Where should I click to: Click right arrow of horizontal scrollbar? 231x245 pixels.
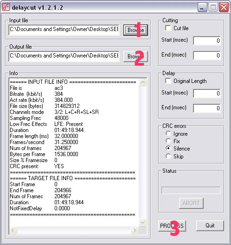(x=135, y=230)
